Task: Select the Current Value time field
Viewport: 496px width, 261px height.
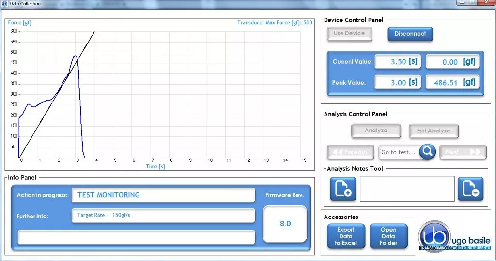Action: [398, 62]
